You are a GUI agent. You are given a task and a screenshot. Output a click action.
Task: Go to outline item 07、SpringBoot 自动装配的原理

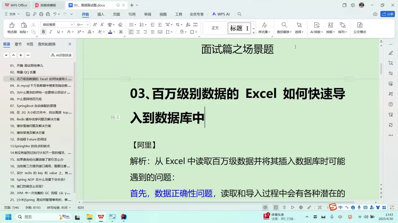click(33, 106)
